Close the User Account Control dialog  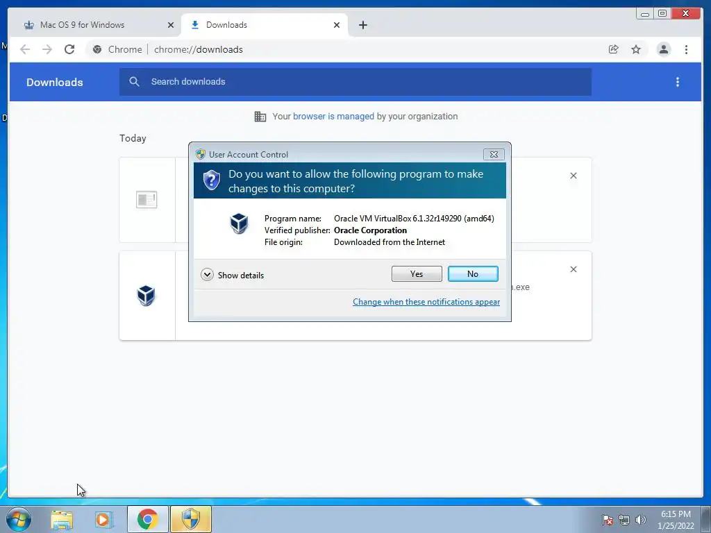point(494,155)
